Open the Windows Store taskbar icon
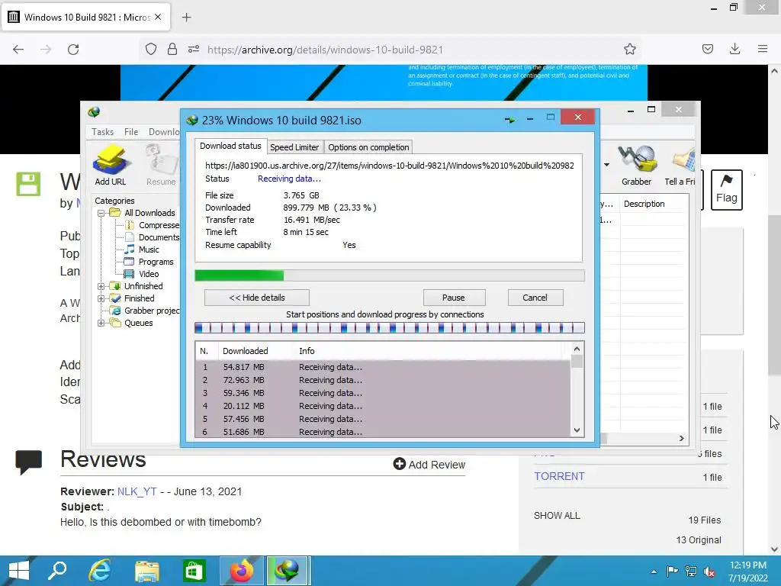This screenshot has width=781, height=586. click(194, 571)
